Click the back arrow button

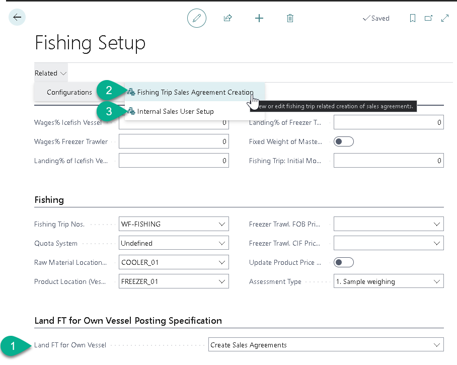click(17, 18)
